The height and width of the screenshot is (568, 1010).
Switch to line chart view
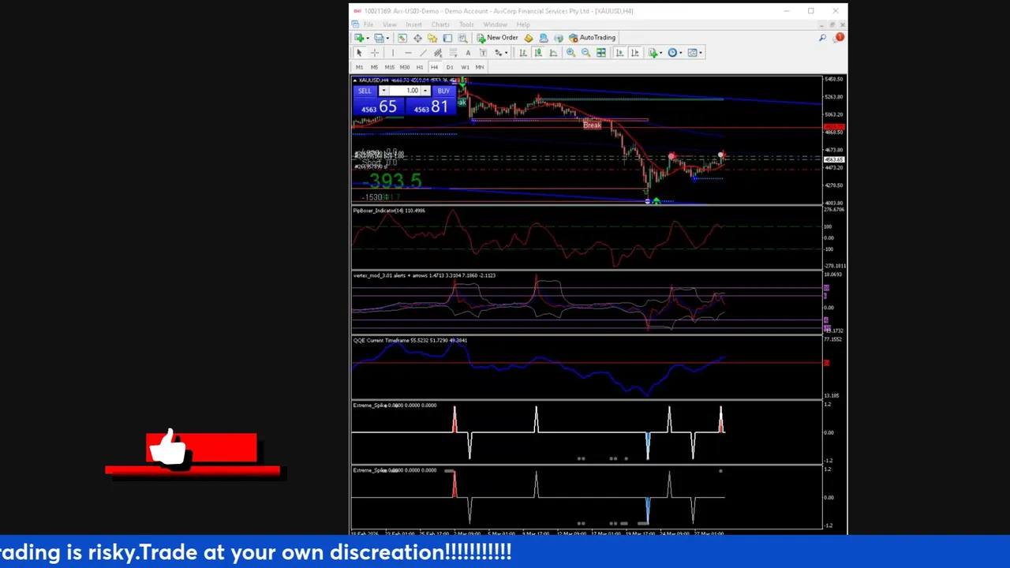553,53
